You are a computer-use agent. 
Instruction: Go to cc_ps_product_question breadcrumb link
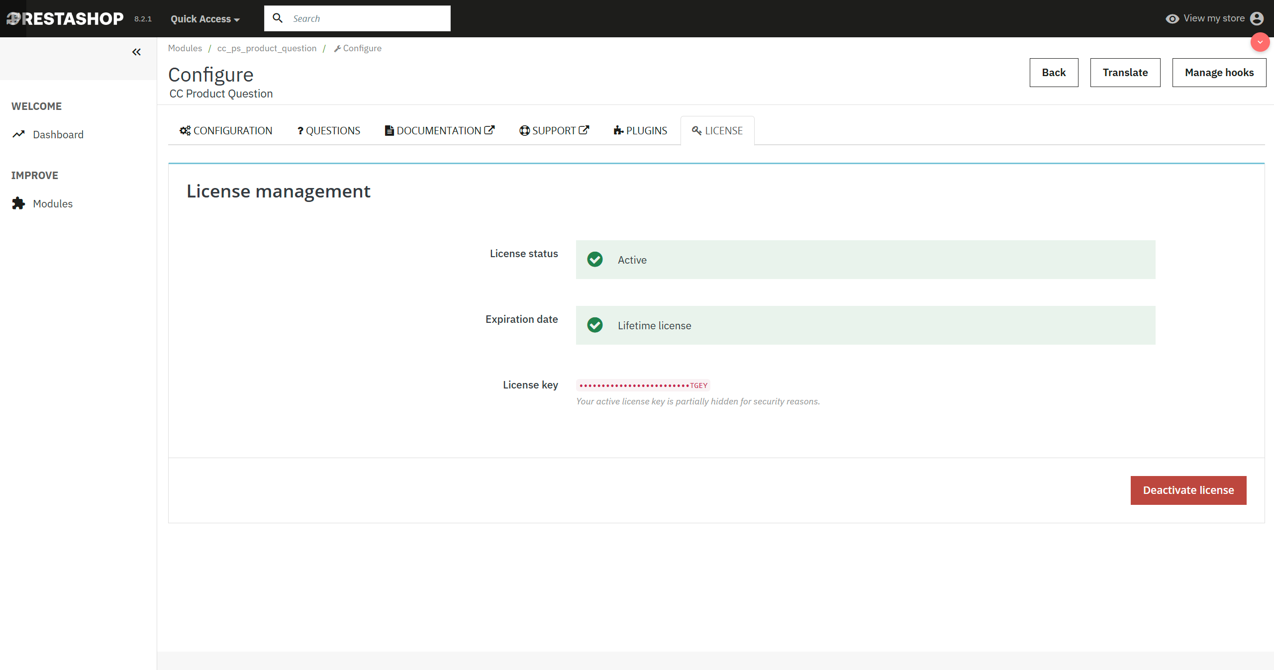267,48
